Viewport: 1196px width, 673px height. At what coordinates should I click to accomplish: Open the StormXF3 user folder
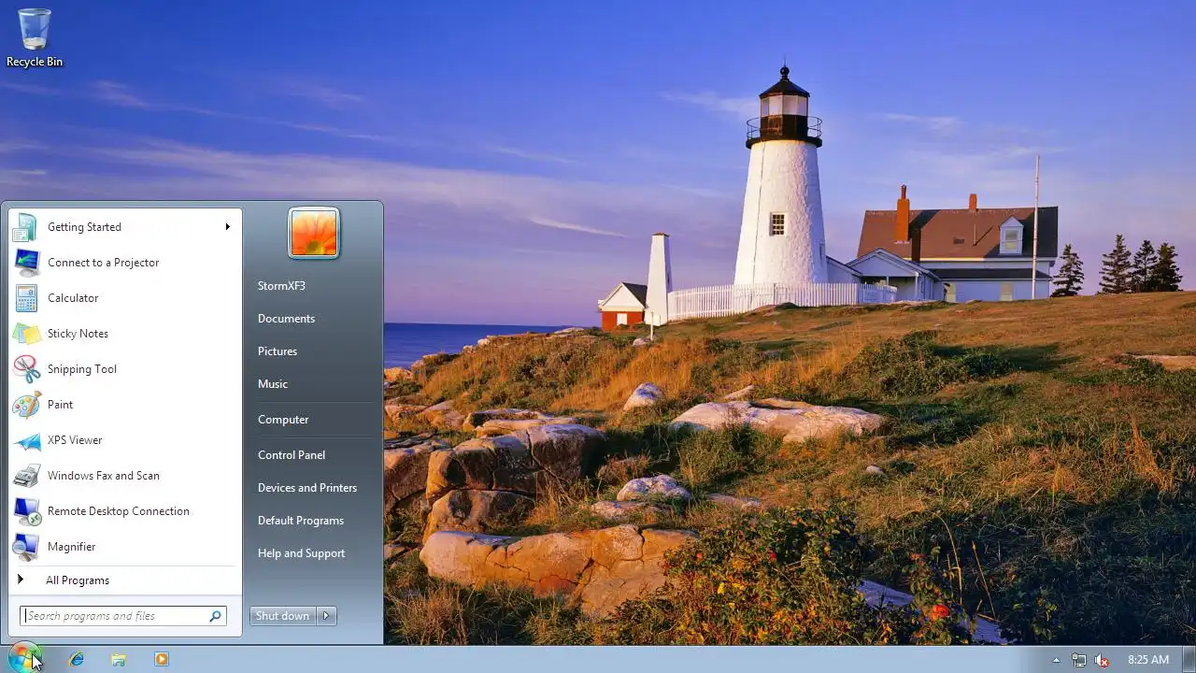pos(281,286)
